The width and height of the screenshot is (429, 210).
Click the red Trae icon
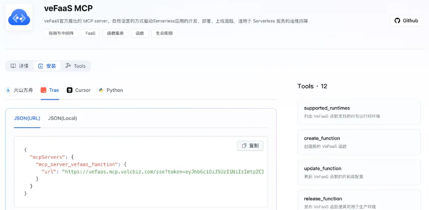[43, 90]
